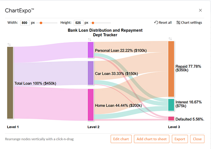This screenshot has width=211, height=149.
Task: Select the orange Repaid node bar
Action: tap(171, 69)
